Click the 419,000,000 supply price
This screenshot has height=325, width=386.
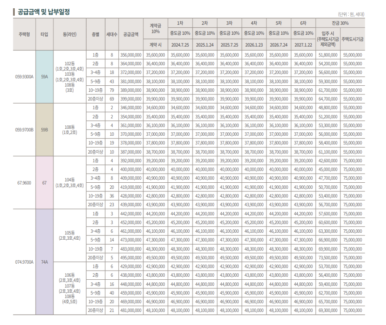[x=131, y=187]
